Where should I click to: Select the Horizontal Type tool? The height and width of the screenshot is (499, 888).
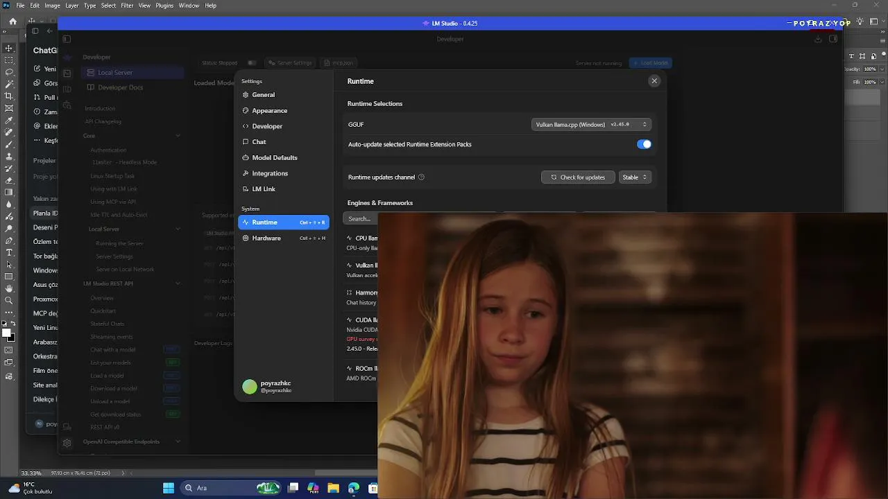pos(9,252)
